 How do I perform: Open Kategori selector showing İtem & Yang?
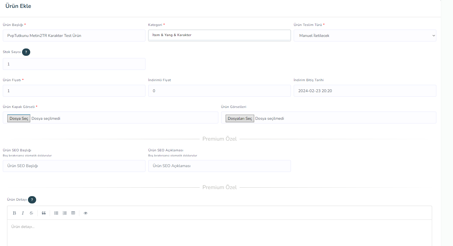coord(219,35)
